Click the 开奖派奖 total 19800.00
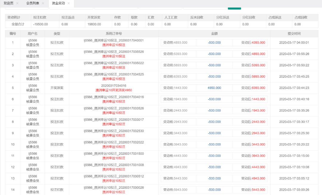 pos(94,24)
